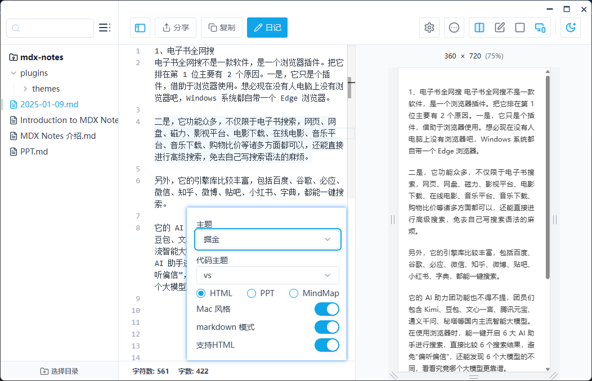
Task: Click the preview's left resize handle
Action: (x=393, y=220)
